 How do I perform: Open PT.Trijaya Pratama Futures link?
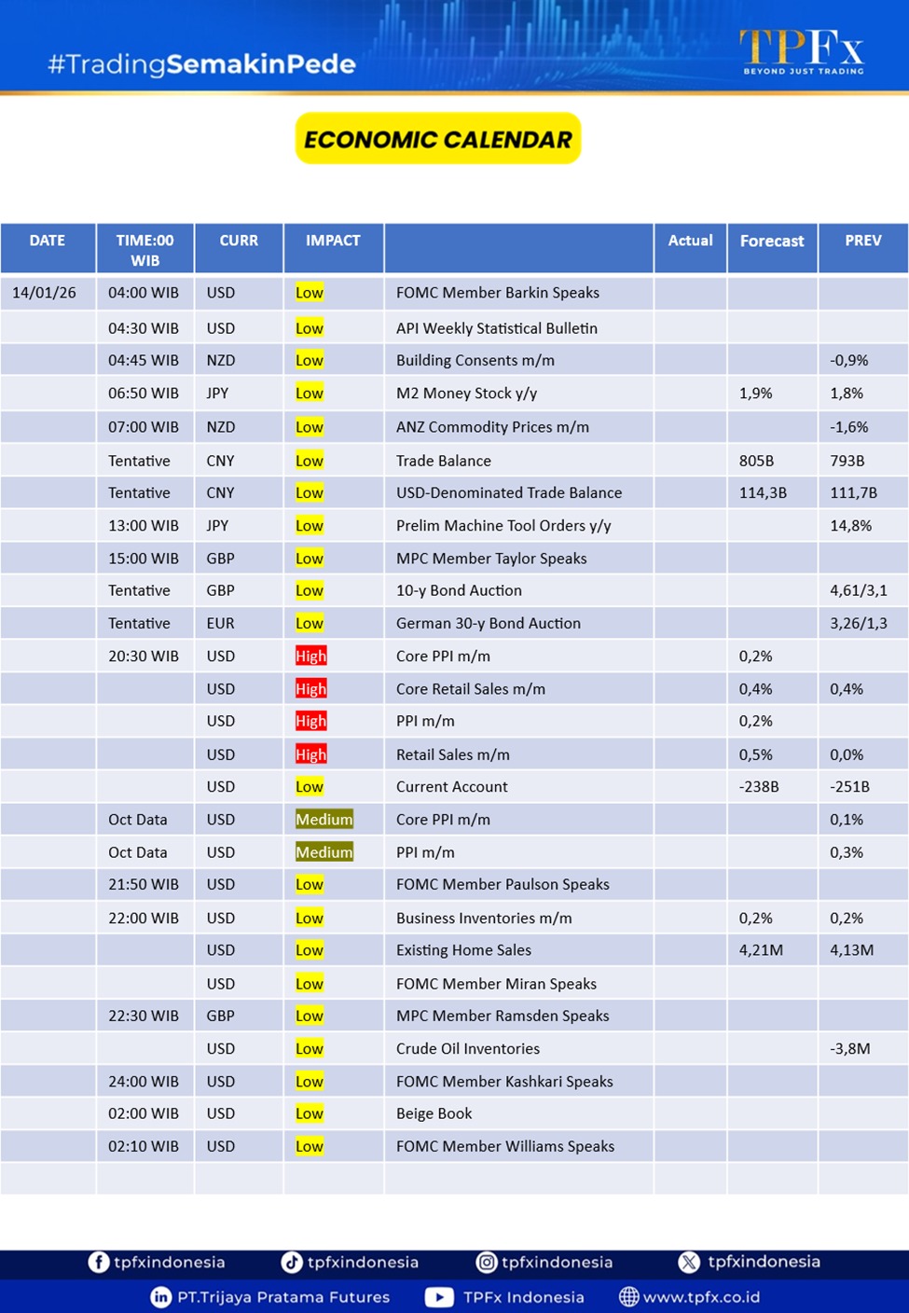point(283,1297)
